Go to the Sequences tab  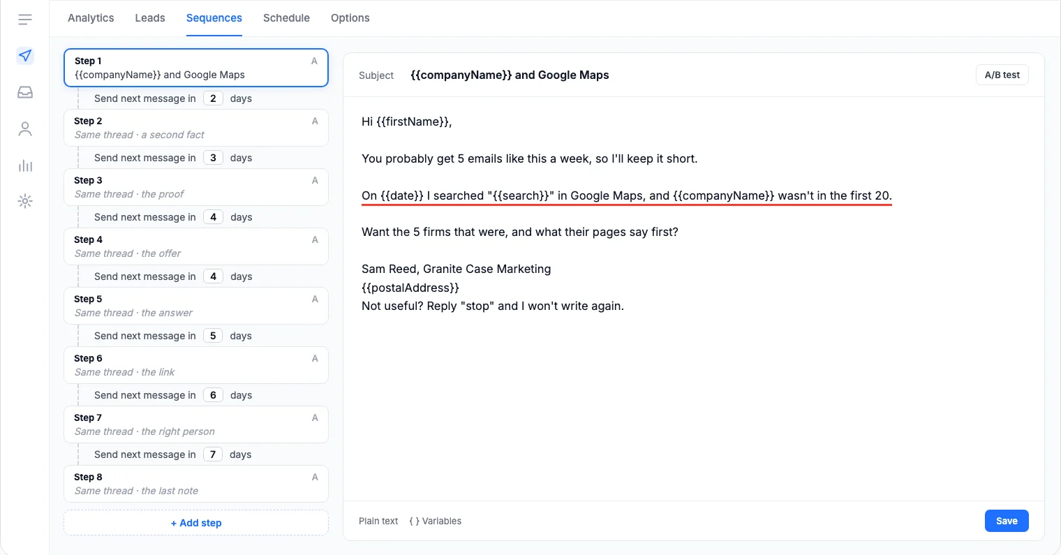(214, 18)
